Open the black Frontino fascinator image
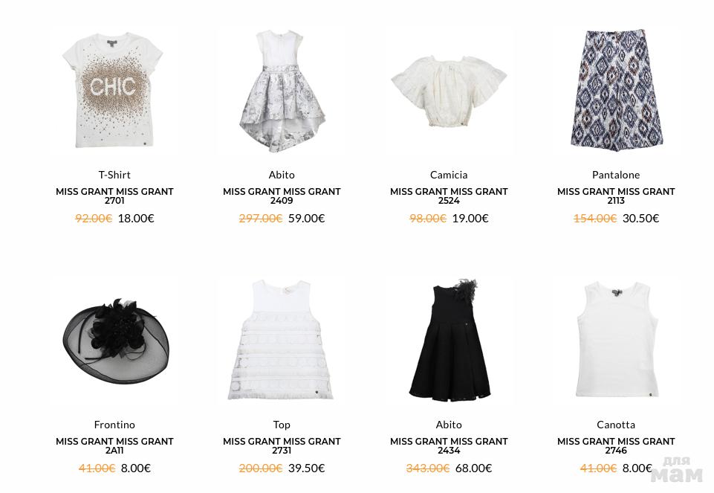714x493 pixels. tap(114, 340)
